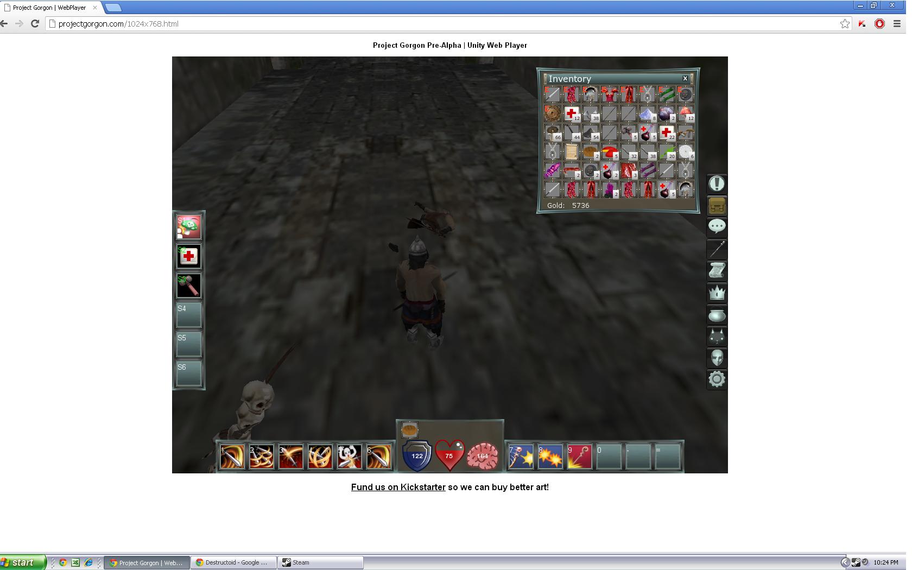The height and width of the screenshot is (570, 912).
Task: Use the S3 hammer quick slot
Action: (x=189, y=286)
